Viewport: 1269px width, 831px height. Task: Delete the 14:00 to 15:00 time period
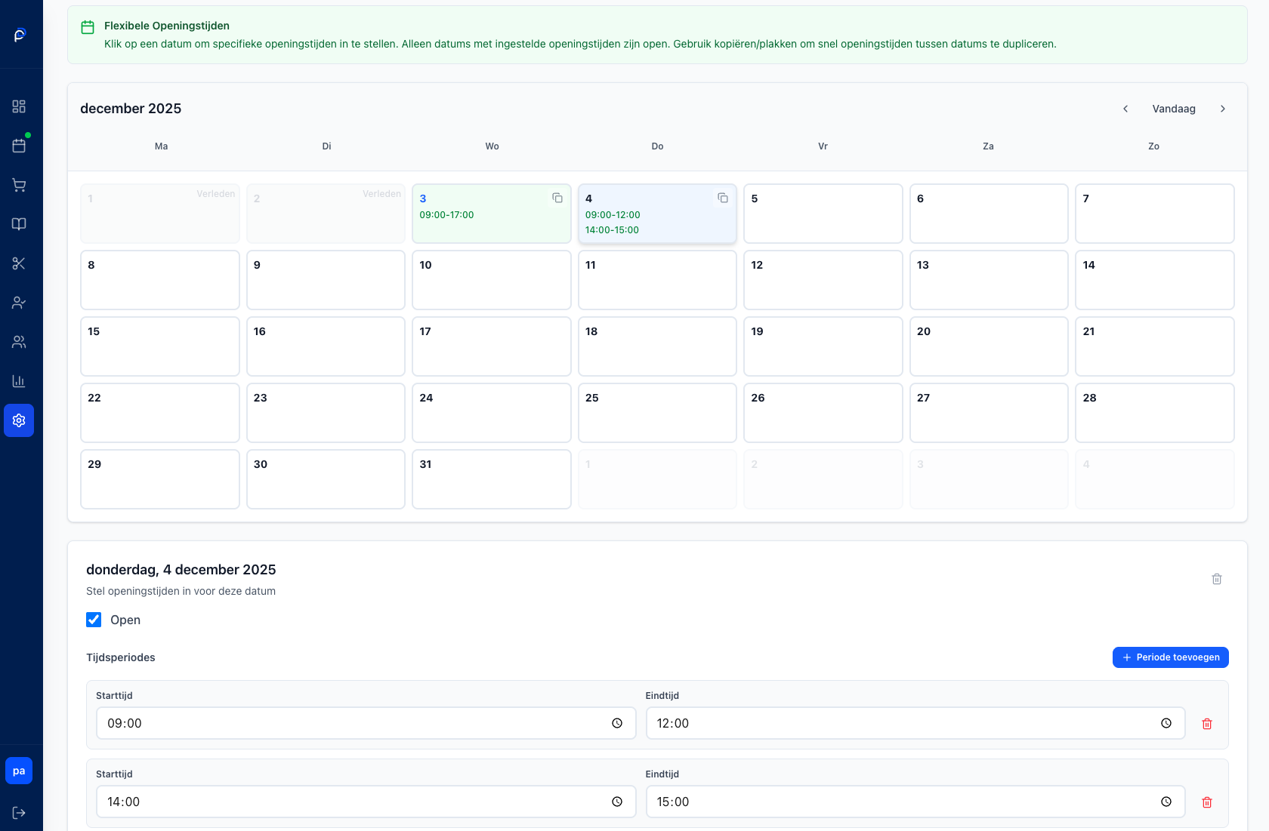click(x=1207, y=802)
